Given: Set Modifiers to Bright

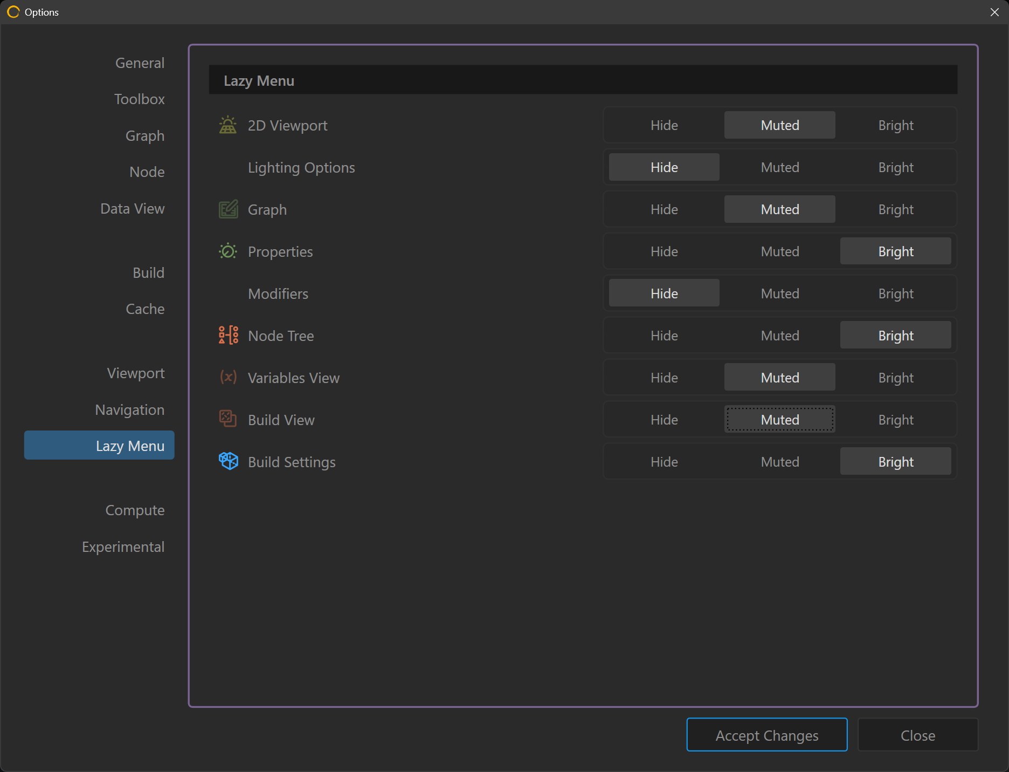Looking at the screenshot, I should coord(896,293).
